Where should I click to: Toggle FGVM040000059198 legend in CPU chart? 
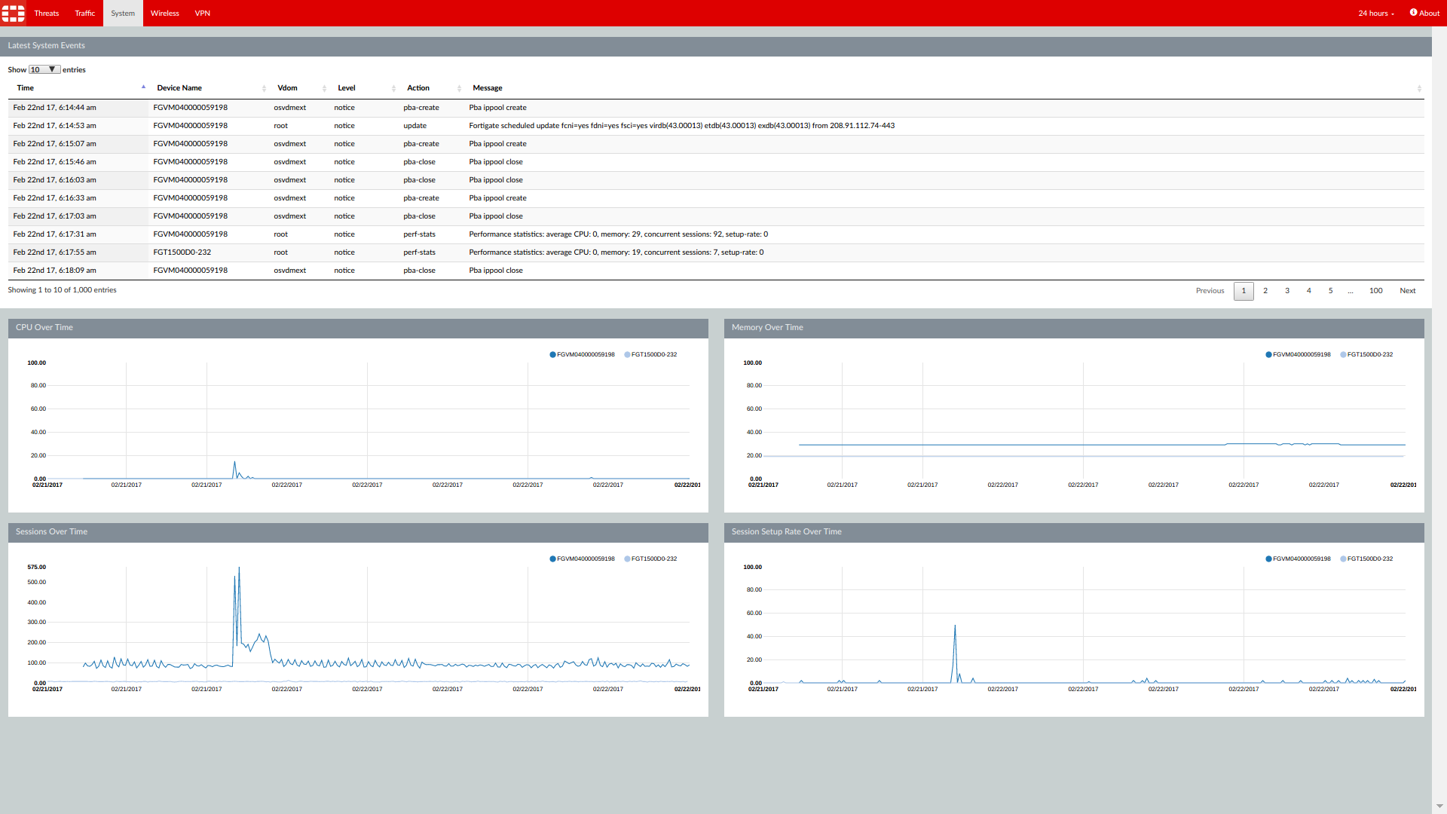(x=582, y=354)
